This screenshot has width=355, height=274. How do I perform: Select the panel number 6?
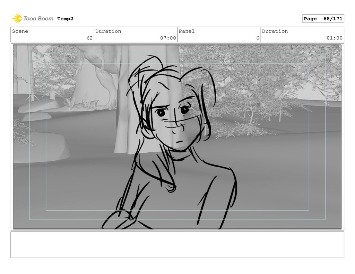click(x=258, y=38)
